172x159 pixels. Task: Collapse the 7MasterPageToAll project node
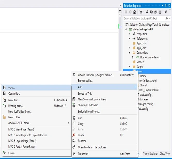click(x=126, y=29)
